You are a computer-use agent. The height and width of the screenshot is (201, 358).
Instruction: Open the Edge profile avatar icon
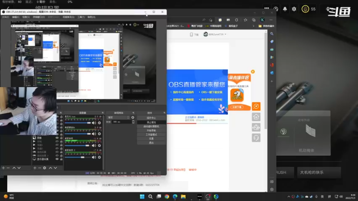262,20
